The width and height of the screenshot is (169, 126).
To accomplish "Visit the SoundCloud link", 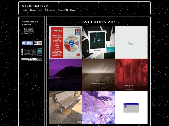I will [x=29, y=31].
